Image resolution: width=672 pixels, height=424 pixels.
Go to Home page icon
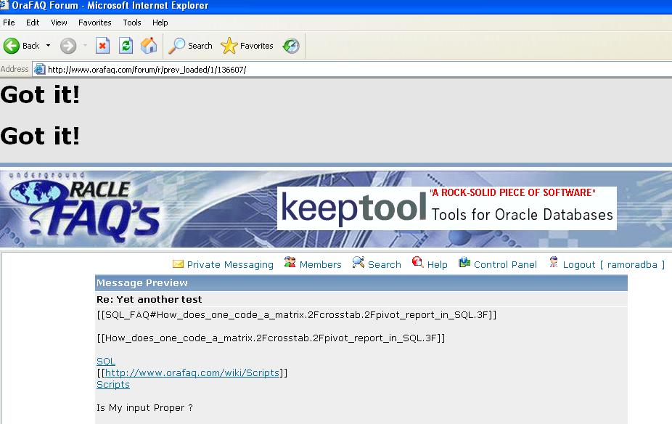click(149, 46)
